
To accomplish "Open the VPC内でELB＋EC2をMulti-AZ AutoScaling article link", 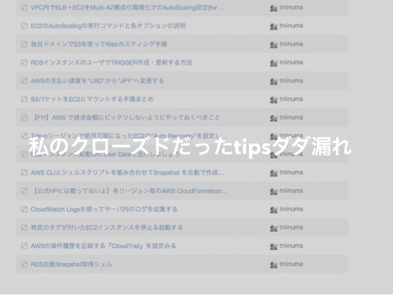I will [x=128, y=7].
